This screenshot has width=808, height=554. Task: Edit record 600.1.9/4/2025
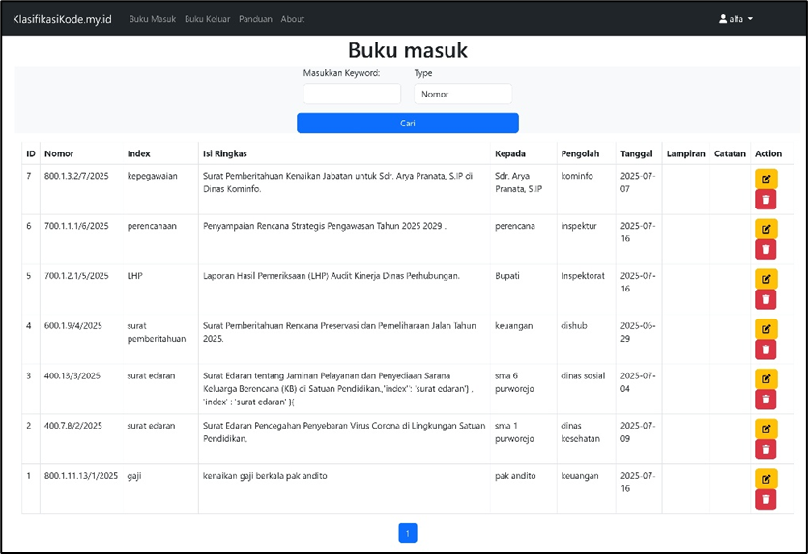[x=765, y=329]
